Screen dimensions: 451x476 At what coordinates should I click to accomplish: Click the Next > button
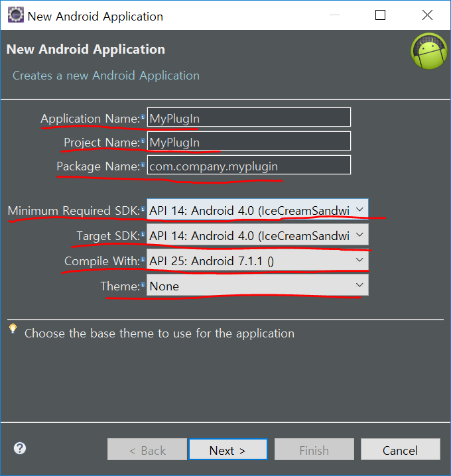227,449
